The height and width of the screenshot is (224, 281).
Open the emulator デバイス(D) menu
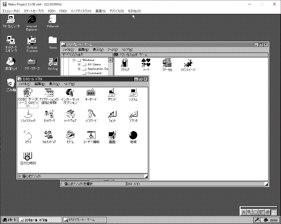pyautogui.click(x=117, y=11)
